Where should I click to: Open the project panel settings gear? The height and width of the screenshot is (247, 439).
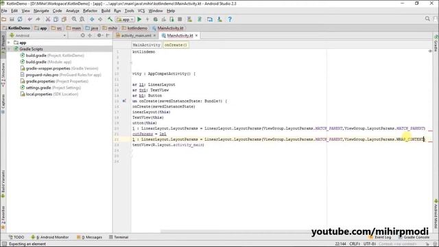tap(99, 36)
